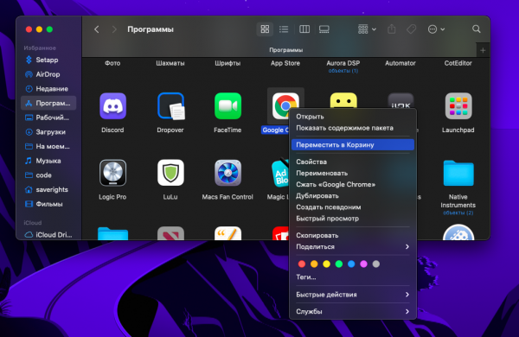Open the more actions ellipsis menu
The image size is (519, 337).
(436, 29)
